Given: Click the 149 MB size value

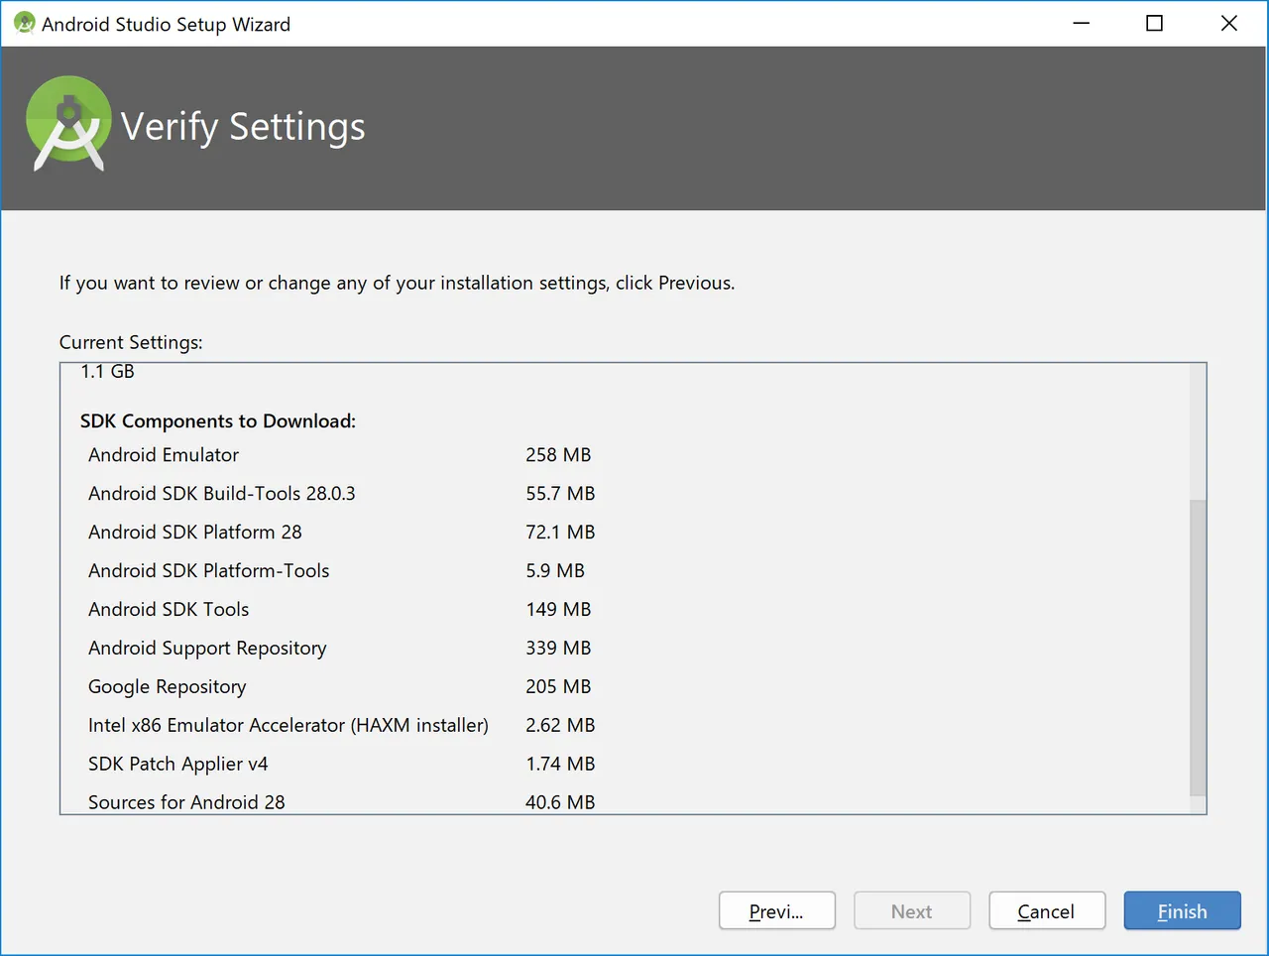Looking at the screenshot, I should click(558, 609).
